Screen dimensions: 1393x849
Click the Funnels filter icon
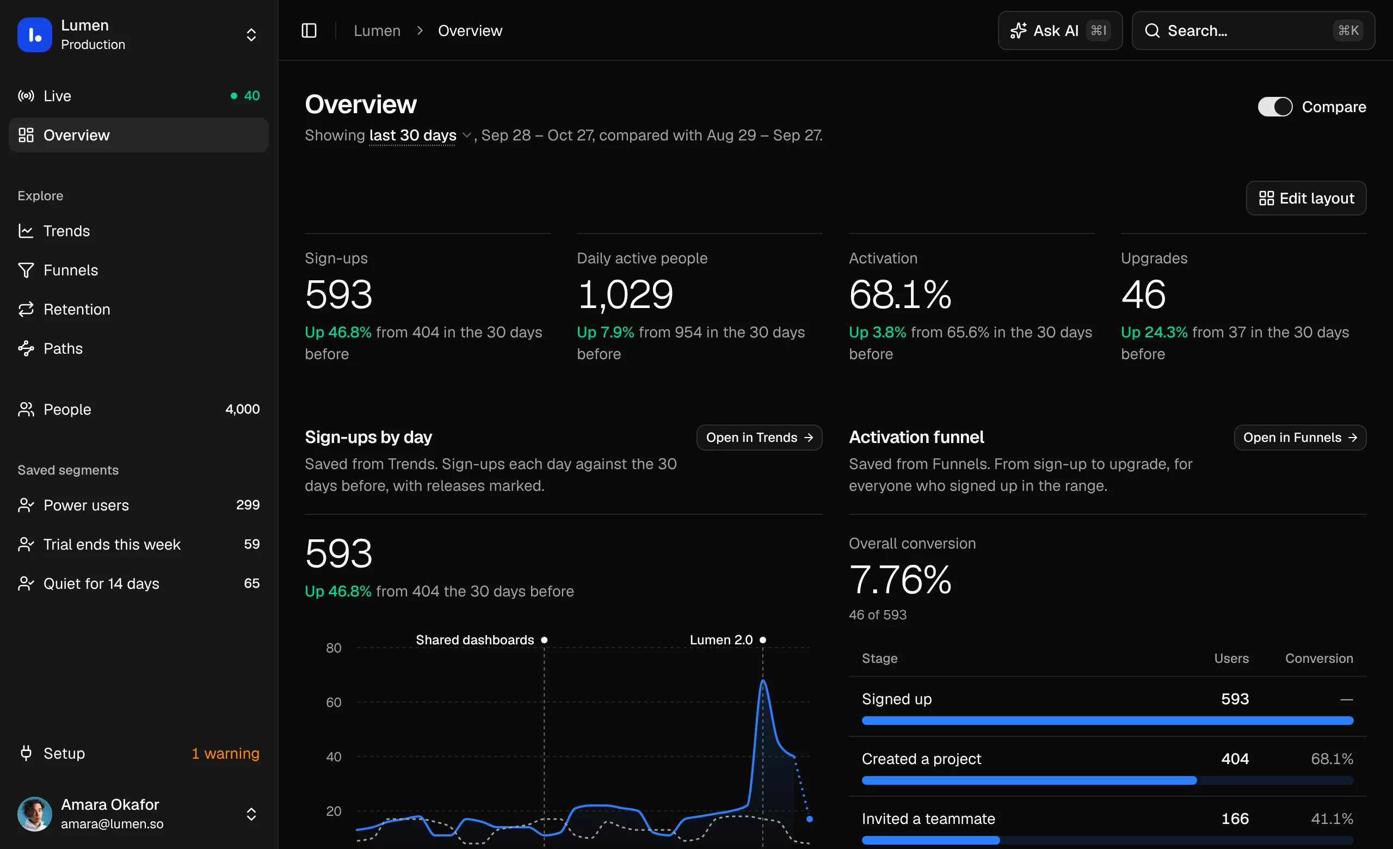(26, 270)
